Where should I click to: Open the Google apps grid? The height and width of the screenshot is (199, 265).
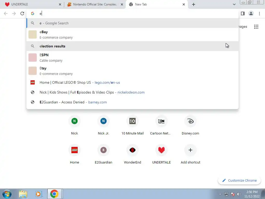point(256,27)
